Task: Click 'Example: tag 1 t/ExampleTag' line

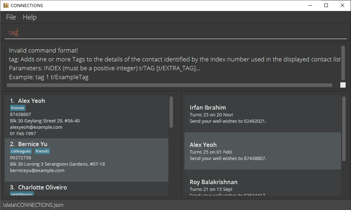Action: pos(48,77)
